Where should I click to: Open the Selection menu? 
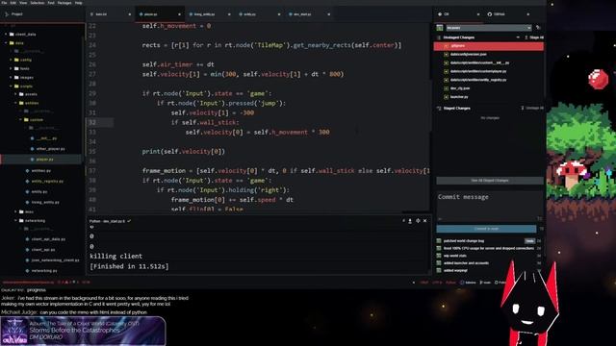(38, 3)
